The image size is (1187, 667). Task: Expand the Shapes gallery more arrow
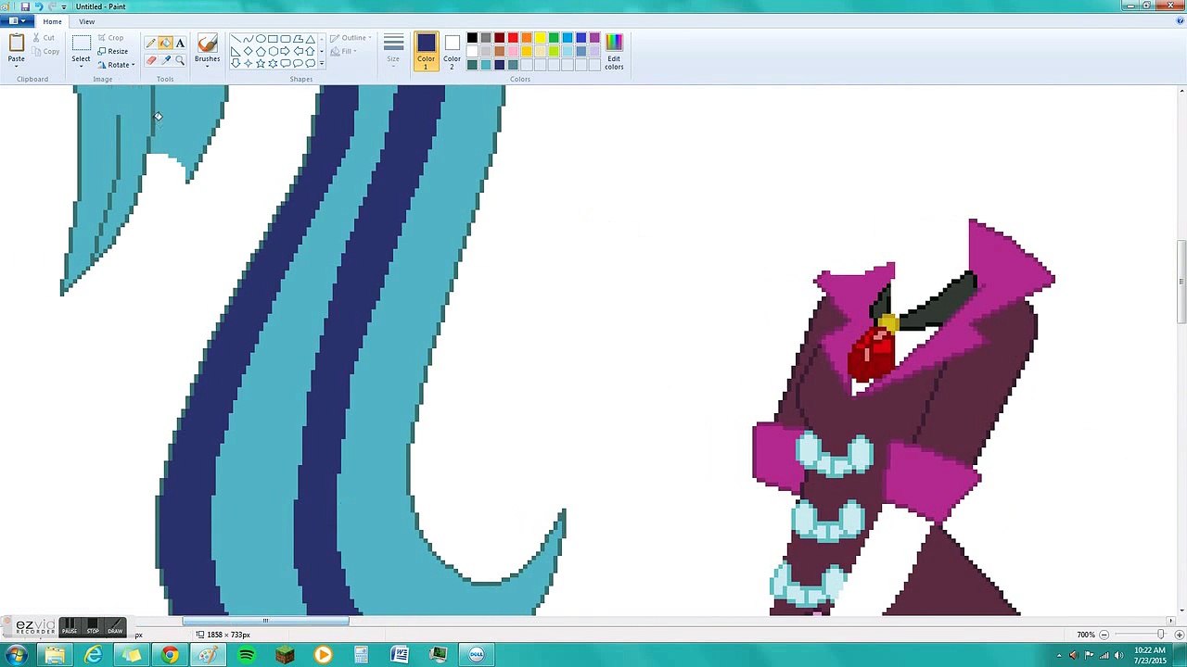(x=322, y=64)
